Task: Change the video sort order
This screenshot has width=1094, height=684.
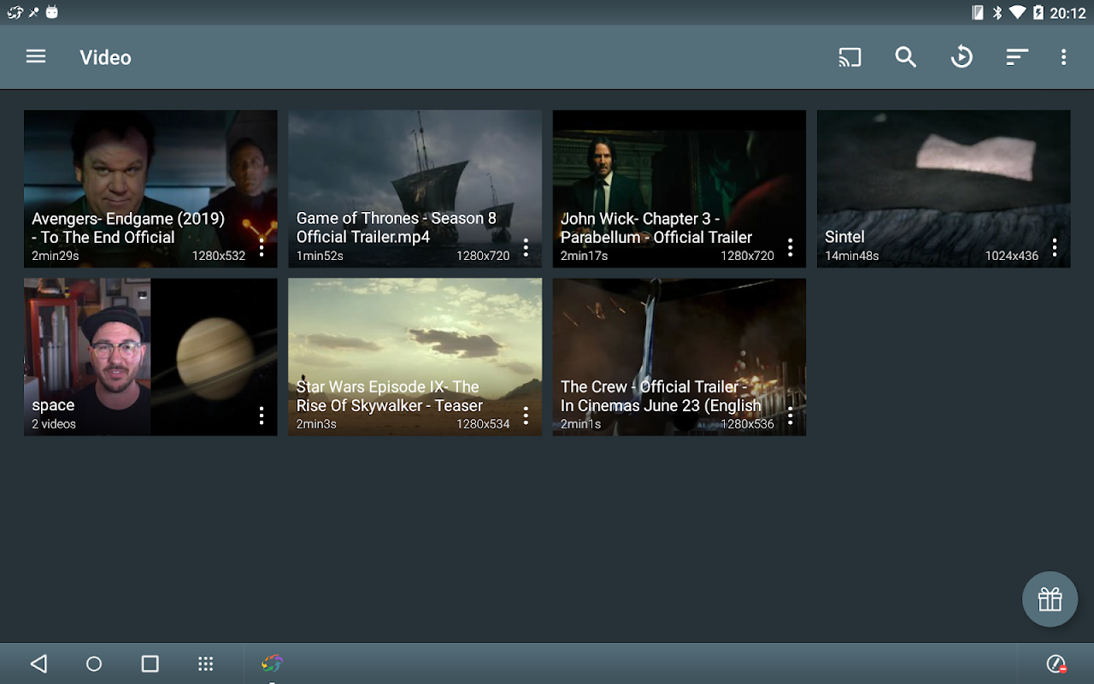Action: [1016, 56]
